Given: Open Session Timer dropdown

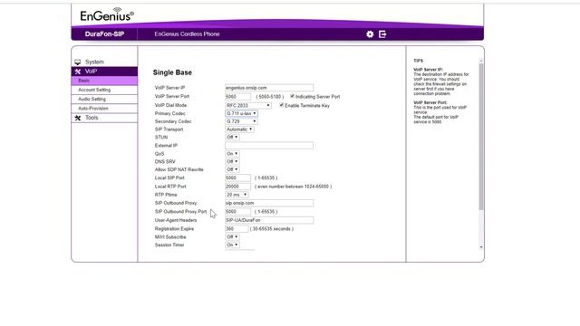Looking at the screenshot, I should [232, 245].
